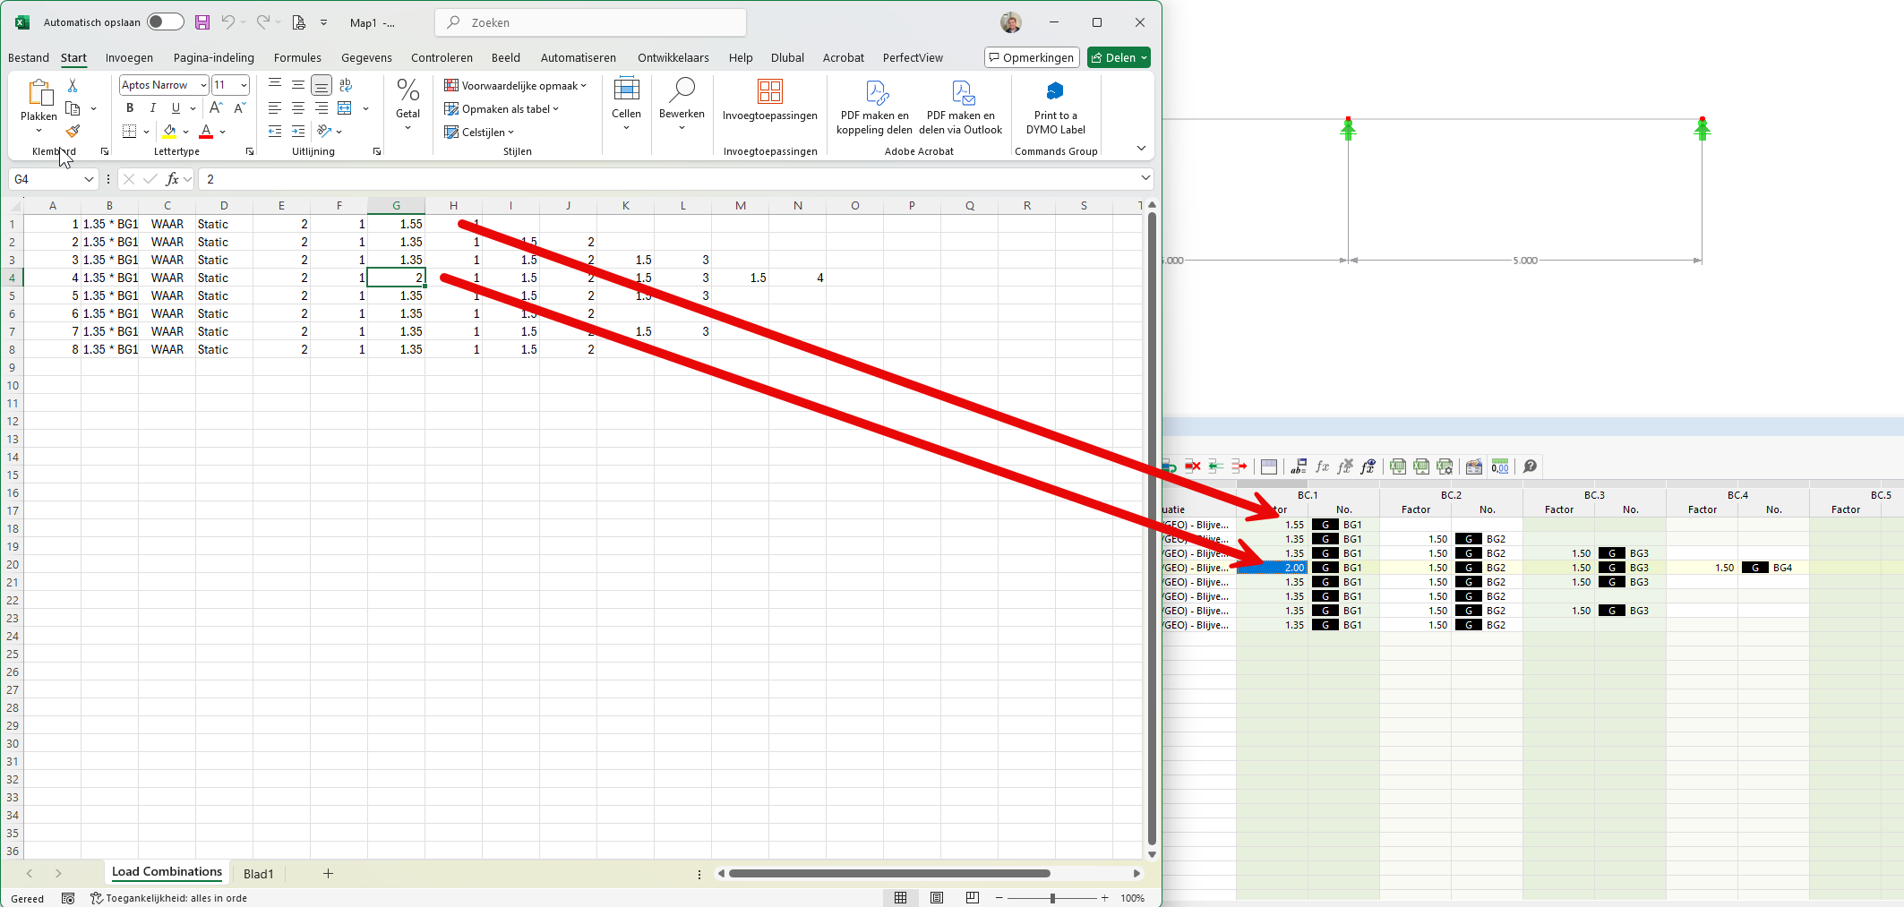Click the table grid icon in RFEM toolbar

click(x=1269, y=466)
